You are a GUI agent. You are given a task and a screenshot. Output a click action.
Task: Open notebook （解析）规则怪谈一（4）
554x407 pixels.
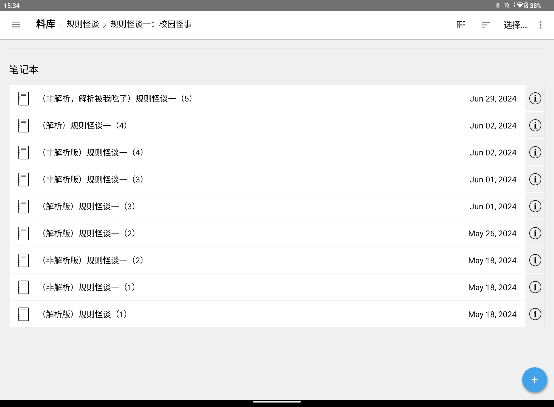click(267, 125)
